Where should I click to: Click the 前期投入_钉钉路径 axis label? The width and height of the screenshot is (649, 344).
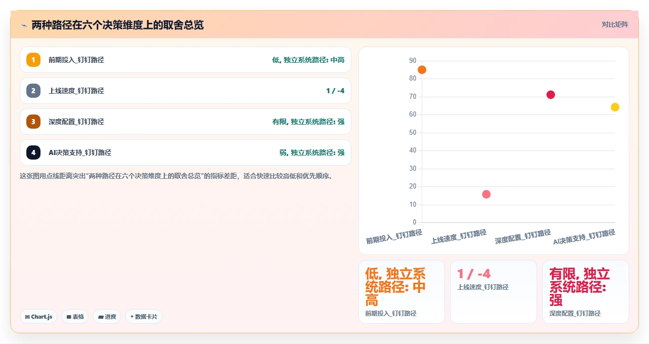(x=394, y=236)
